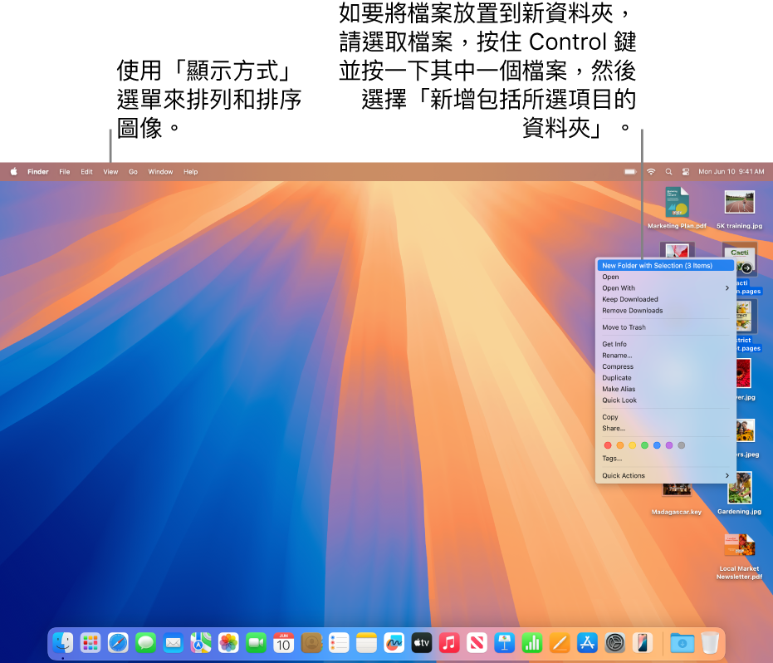Open the App Store in Dock
The width and height of the screenshot is (773, 663).
point(588,643)
